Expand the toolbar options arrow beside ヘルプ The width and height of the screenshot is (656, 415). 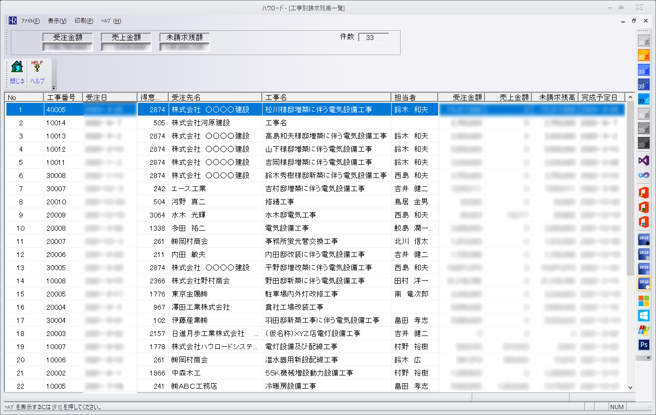[x=54, y=87]
